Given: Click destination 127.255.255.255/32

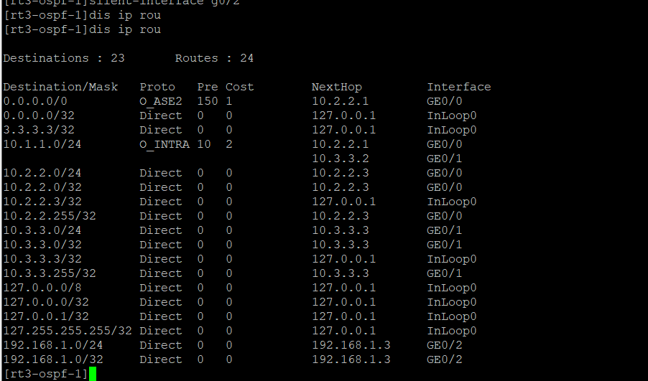Looking at the screenshot, I should click(68, 331).
